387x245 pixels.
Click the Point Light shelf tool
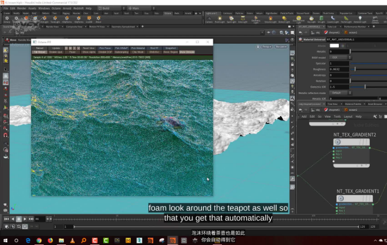[x=220, y=20]
